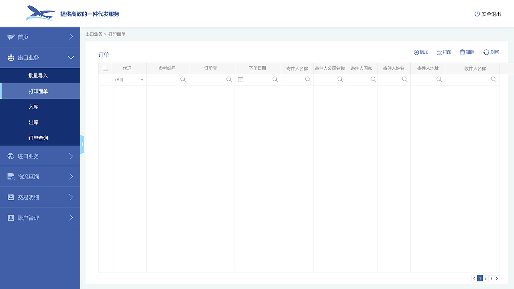
Task: Expand the 进口业务 menu chevron
Action: pyautogui.click(x=71, y=156)
